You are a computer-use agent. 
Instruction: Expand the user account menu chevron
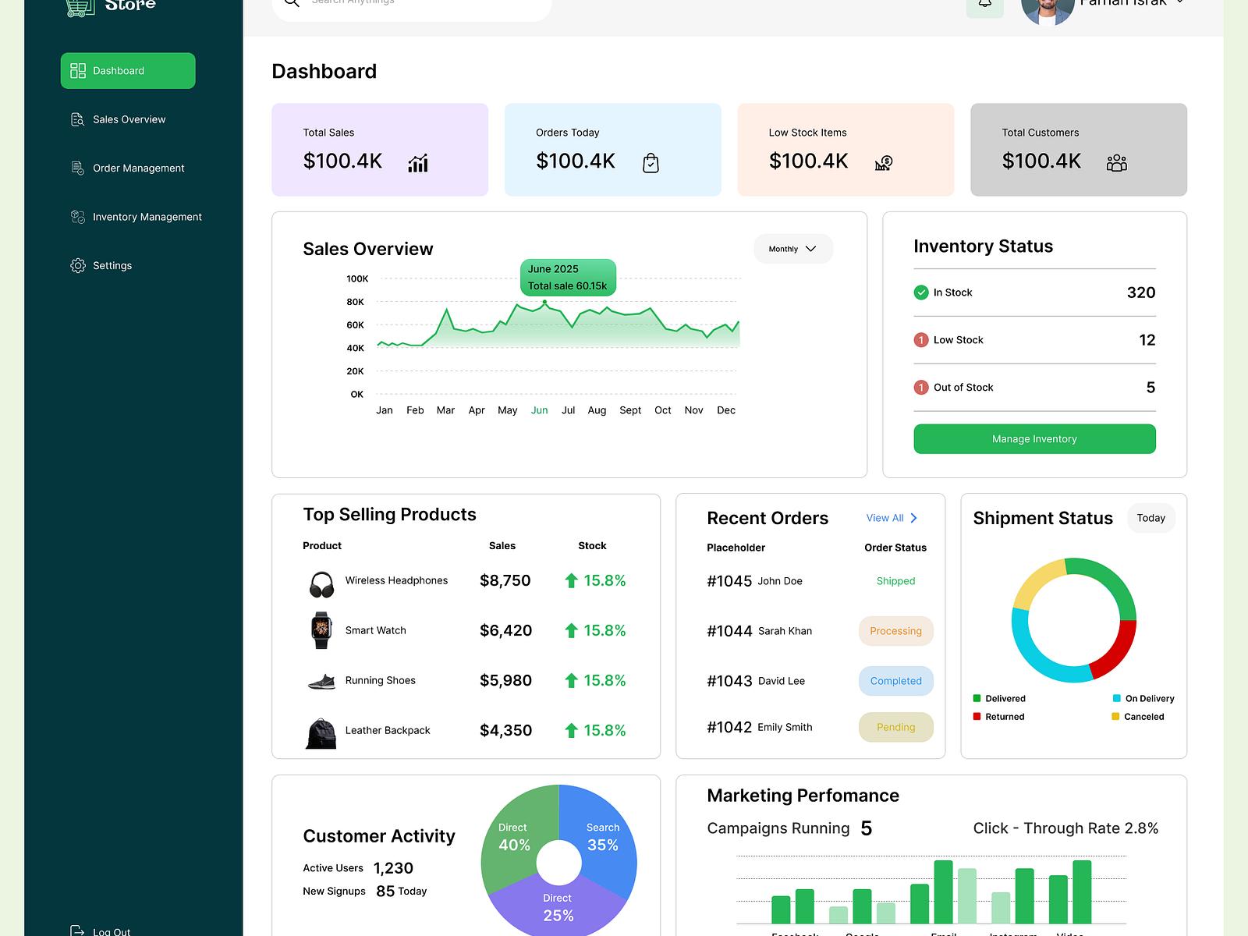(x=1179, y=2)
